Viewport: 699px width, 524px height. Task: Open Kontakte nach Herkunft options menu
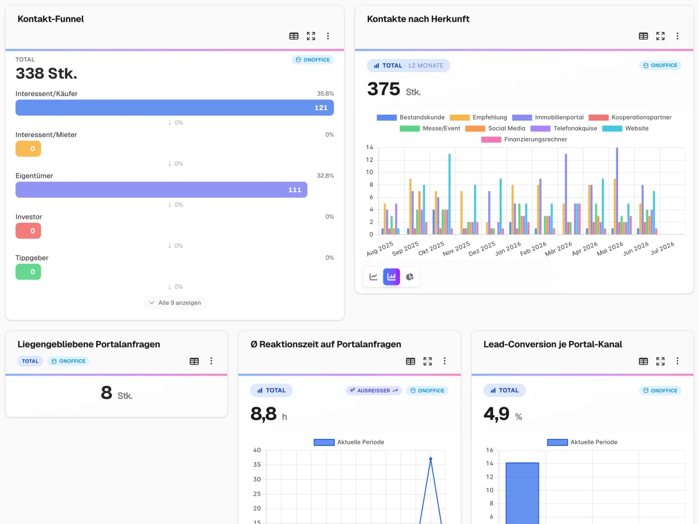[x=677, y=36]
